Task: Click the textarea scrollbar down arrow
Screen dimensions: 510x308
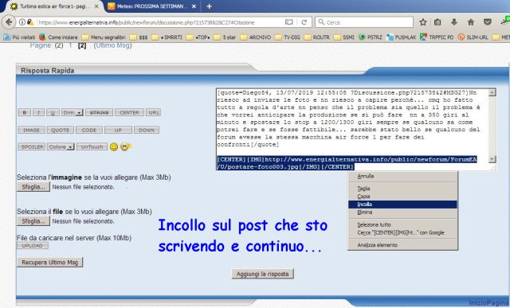Action: (x=492, y=159)
